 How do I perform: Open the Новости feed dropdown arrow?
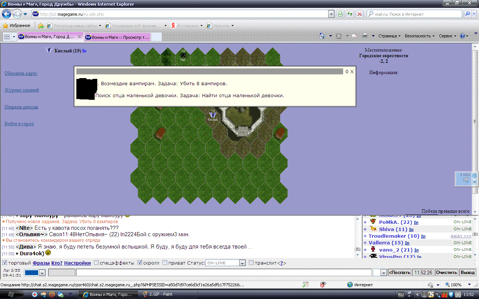232,26
